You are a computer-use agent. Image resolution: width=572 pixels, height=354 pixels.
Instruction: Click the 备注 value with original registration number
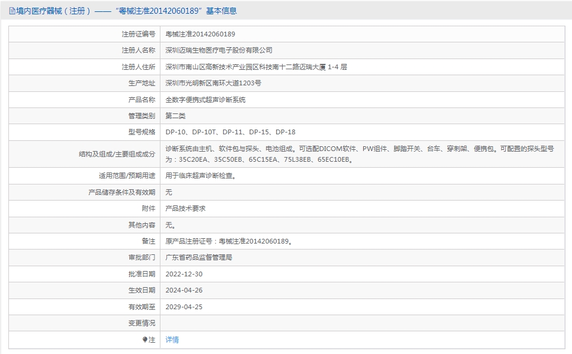tap(229, 241)
